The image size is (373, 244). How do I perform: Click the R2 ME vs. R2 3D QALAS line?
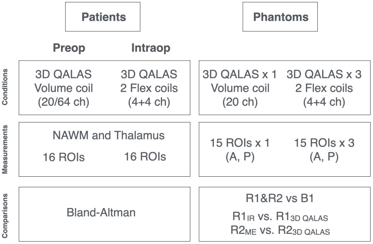pos(280,230)
